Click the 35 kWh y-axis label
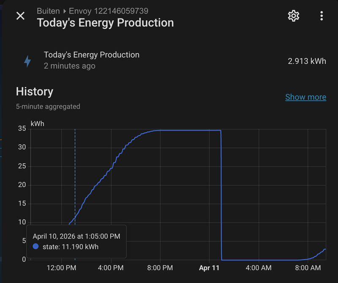Image resolution: width=338 pixels, height=283 pixels. [x=22, y=129]
